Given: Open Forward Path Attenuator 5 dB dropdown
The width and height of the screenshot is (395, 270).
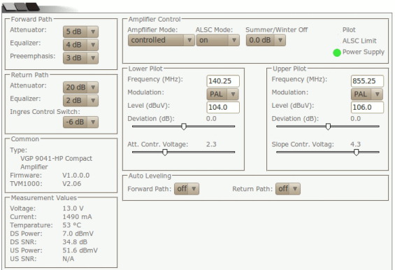Looking at the screenshot, I should [x=80, y=31].
